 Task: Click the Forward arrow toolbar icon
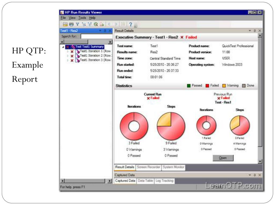(x=116, y=24)
